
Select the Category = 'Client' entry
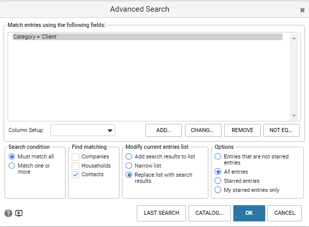[147, 37]
